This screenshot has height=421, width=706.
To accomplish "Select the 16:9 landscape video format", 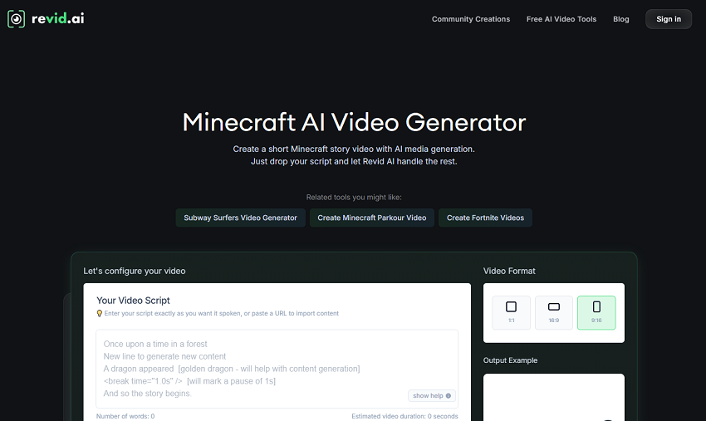I will tap(554, 312).
